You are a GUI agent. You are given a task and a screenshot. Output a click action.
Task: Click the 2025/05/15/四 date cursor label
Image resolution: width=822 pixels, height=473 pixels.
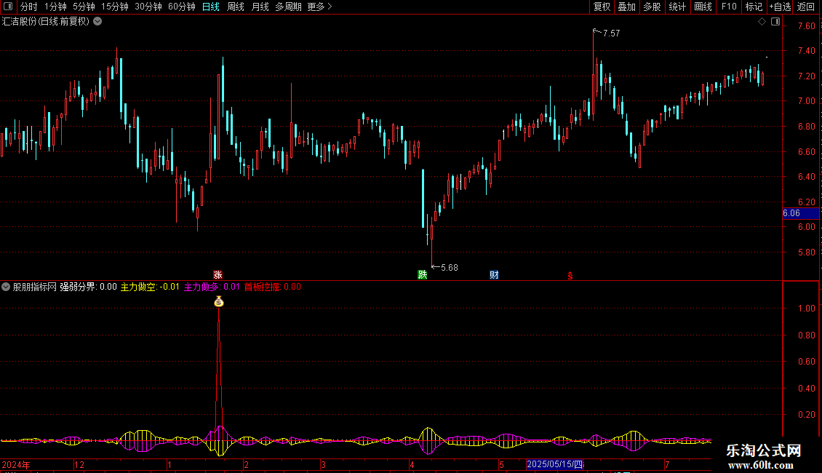(x=554, y=464)
